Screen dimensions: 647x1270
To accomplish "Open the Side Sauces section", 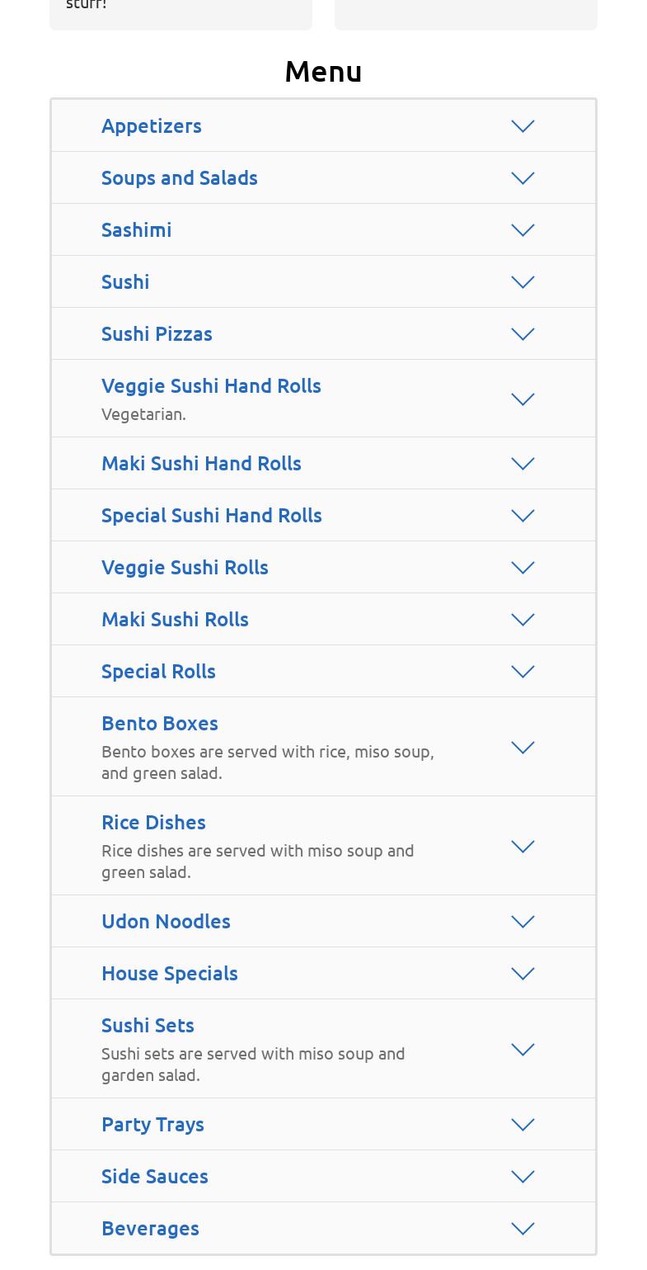I will pyautogui.click(x=154, y=1177).
